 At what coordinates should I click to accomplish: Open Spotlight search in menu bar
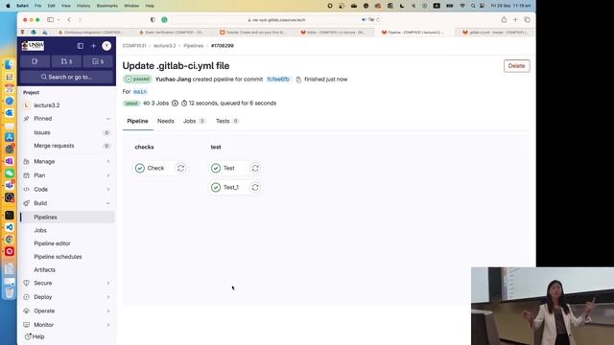click(473, 6)
